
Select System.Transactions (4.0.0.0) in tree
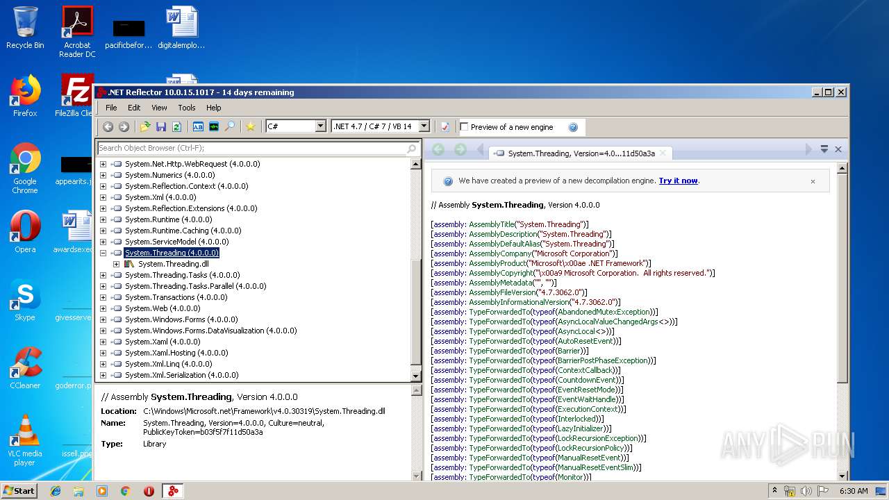click(x=176, y=297)
